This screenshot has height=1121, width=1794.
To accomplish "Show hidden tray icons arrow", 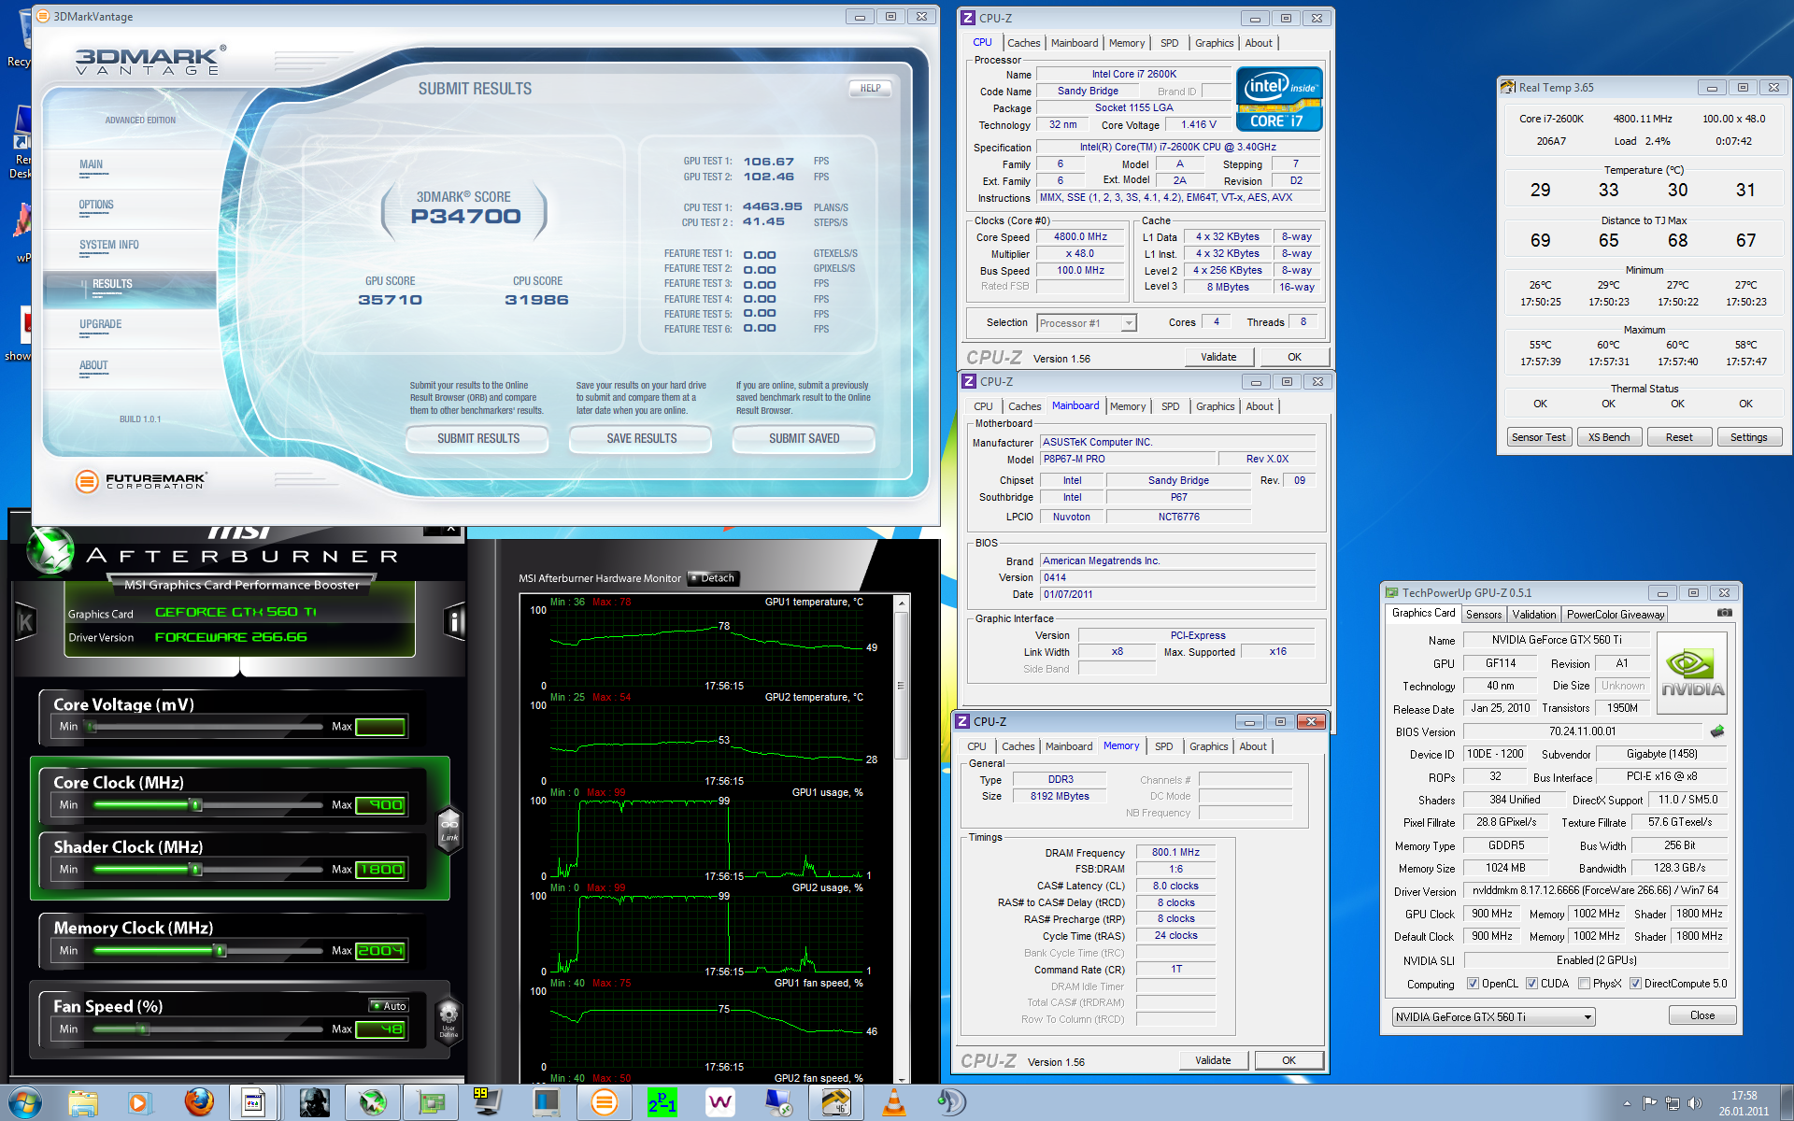I will (x=1627, y=1103).
